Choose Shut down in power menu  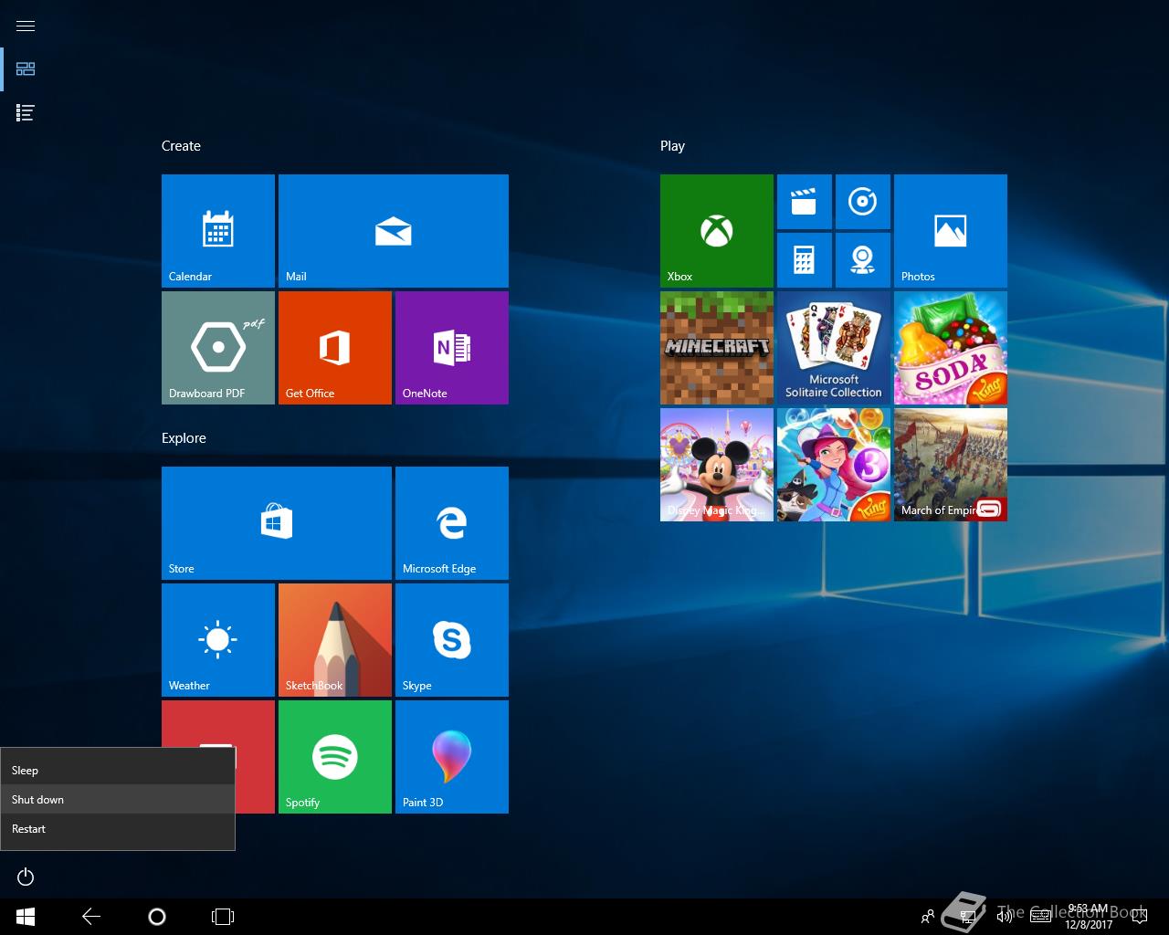click(x=118, y=799)
